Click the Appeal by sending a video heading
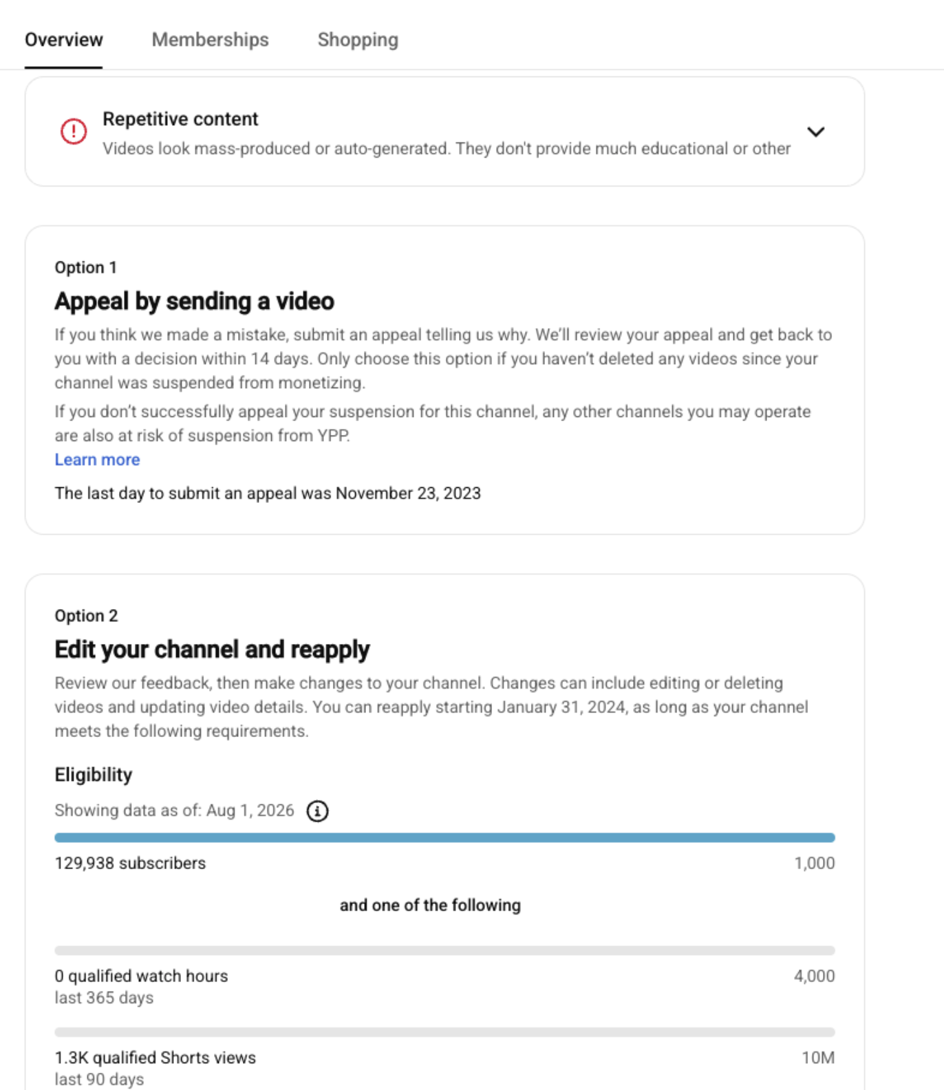This screenshot has height=1090, width=944. click(x=194, y=301)
